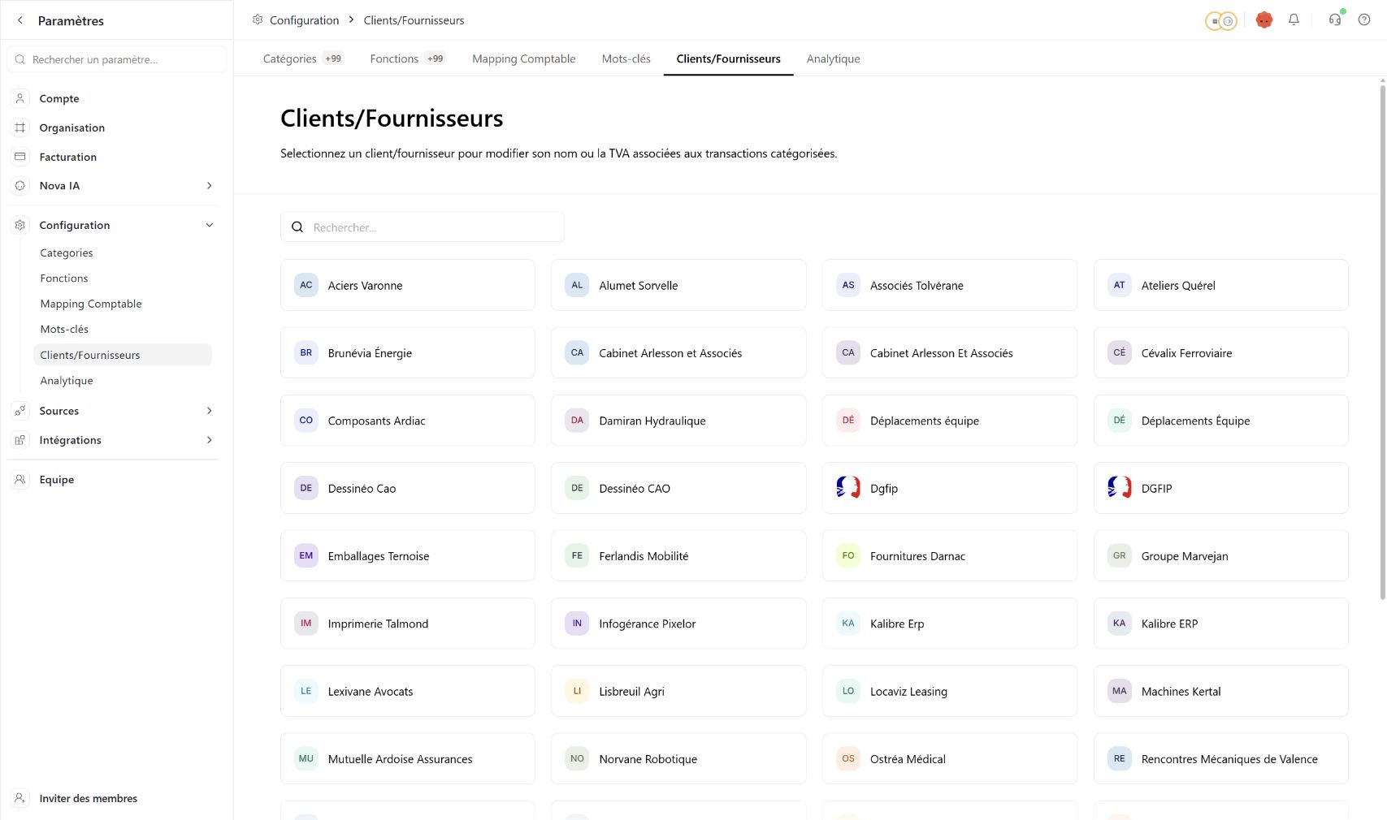The width and height of the screenshot is (1387, 820).
Task: Open Rencontres Mécaniques de Valence card
Action: click(x=1221, y=758)
